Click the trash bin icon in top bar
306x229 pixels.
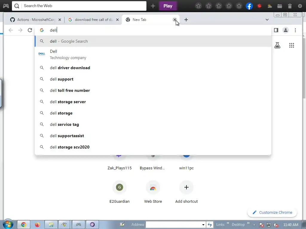[290, 6]
